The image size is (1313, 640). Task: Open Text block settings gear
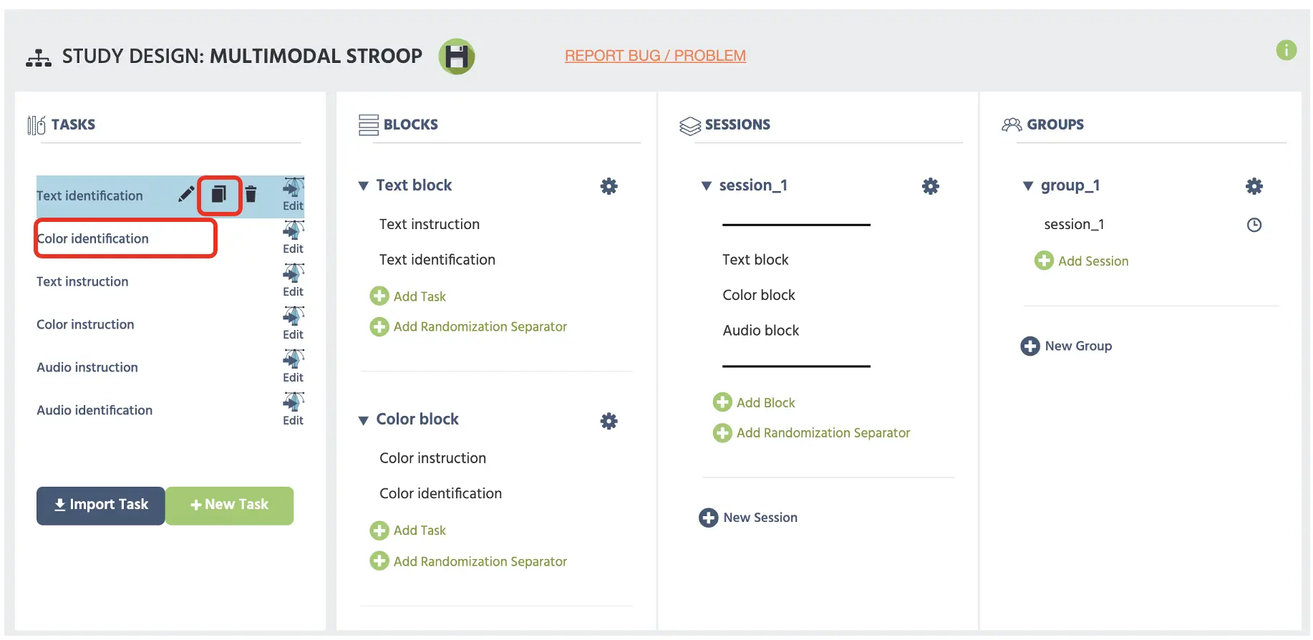609,186
